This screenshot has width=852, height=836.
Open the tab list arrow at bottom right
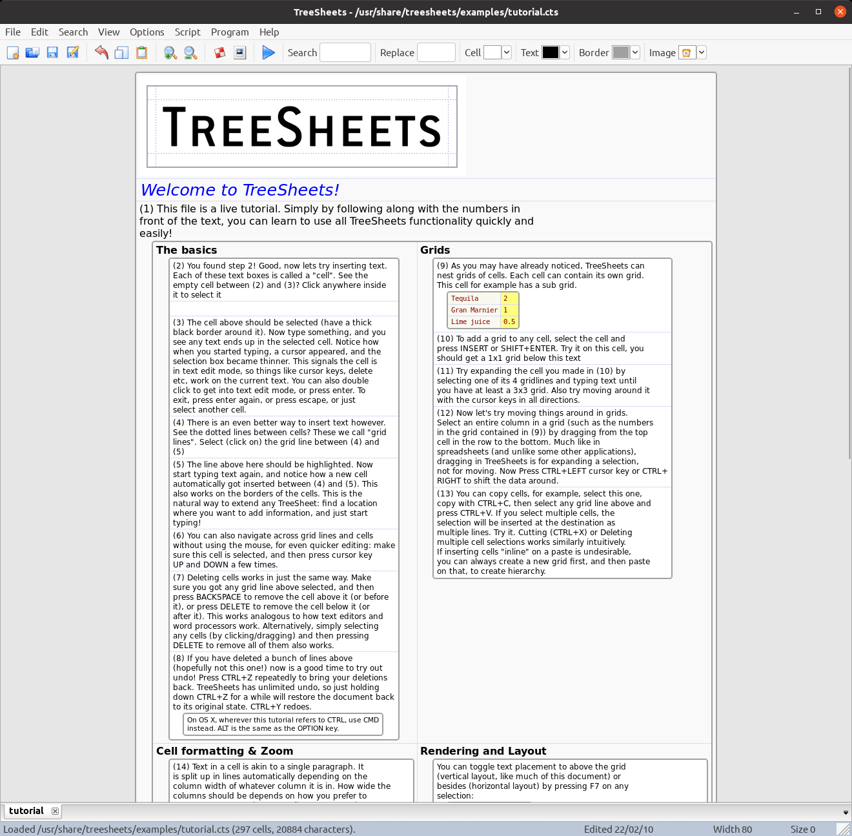(x=846, y=813)
